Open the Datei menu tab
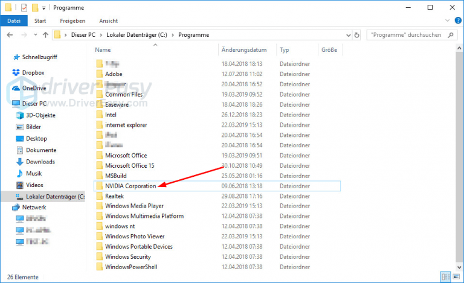Viewport: 464px width, 283px height. coord(14,21)
